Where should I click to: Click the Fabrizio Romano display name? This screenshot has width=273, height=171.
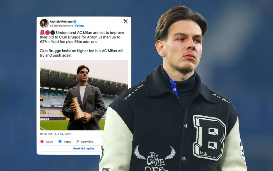[x=61, y=22]
